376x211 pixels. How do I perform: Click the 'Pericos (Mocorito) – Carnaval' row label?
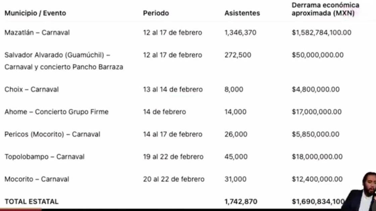[52, 134]
